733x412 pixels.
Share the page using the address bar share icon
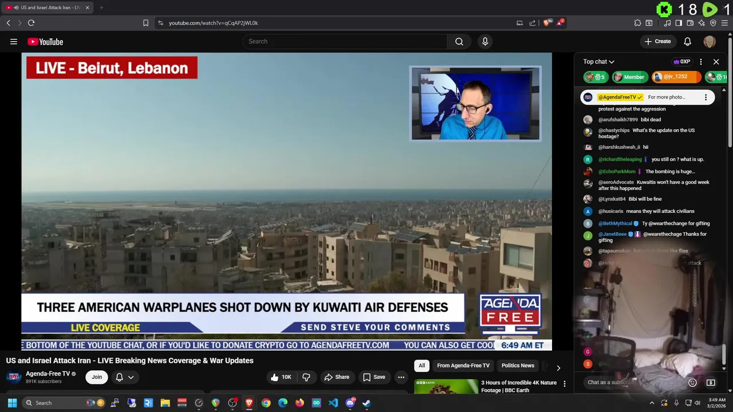533,23
